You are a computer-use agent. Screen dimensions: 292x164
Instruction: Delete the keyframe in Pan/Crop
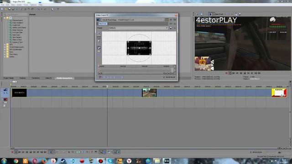(x=122, y=77)
